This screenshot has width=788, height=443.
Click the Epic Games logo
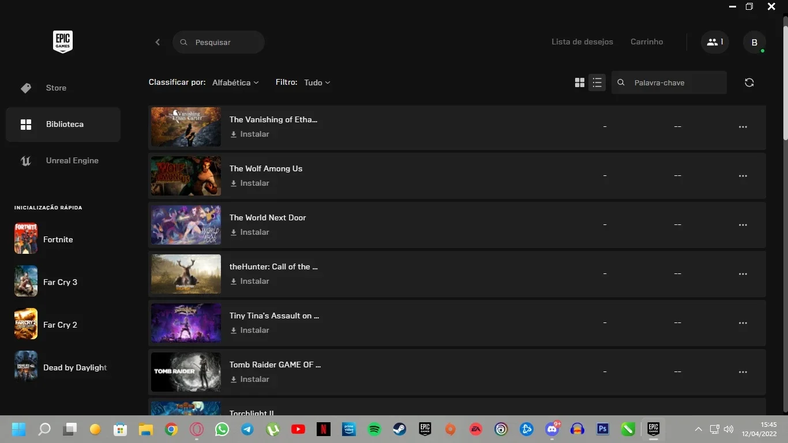(x=63, y=42)
